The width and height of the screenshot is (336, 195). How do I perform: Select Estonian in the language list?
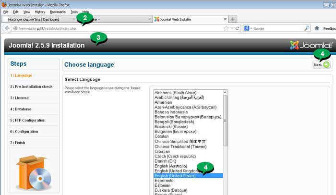[x=188, y=185]
